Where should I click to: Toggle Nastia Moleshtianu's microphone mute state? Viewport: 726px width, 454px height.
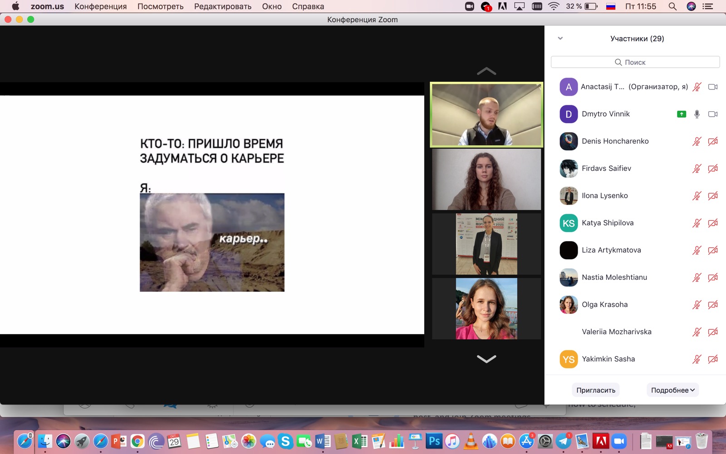697,277
